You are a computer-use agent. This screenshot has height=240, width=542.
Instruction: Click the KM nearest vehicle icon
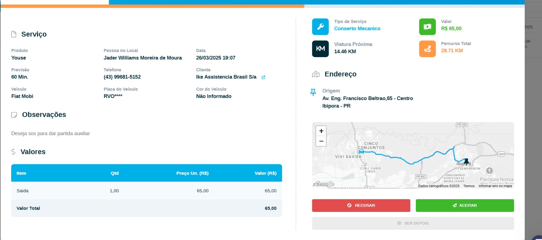320,49
